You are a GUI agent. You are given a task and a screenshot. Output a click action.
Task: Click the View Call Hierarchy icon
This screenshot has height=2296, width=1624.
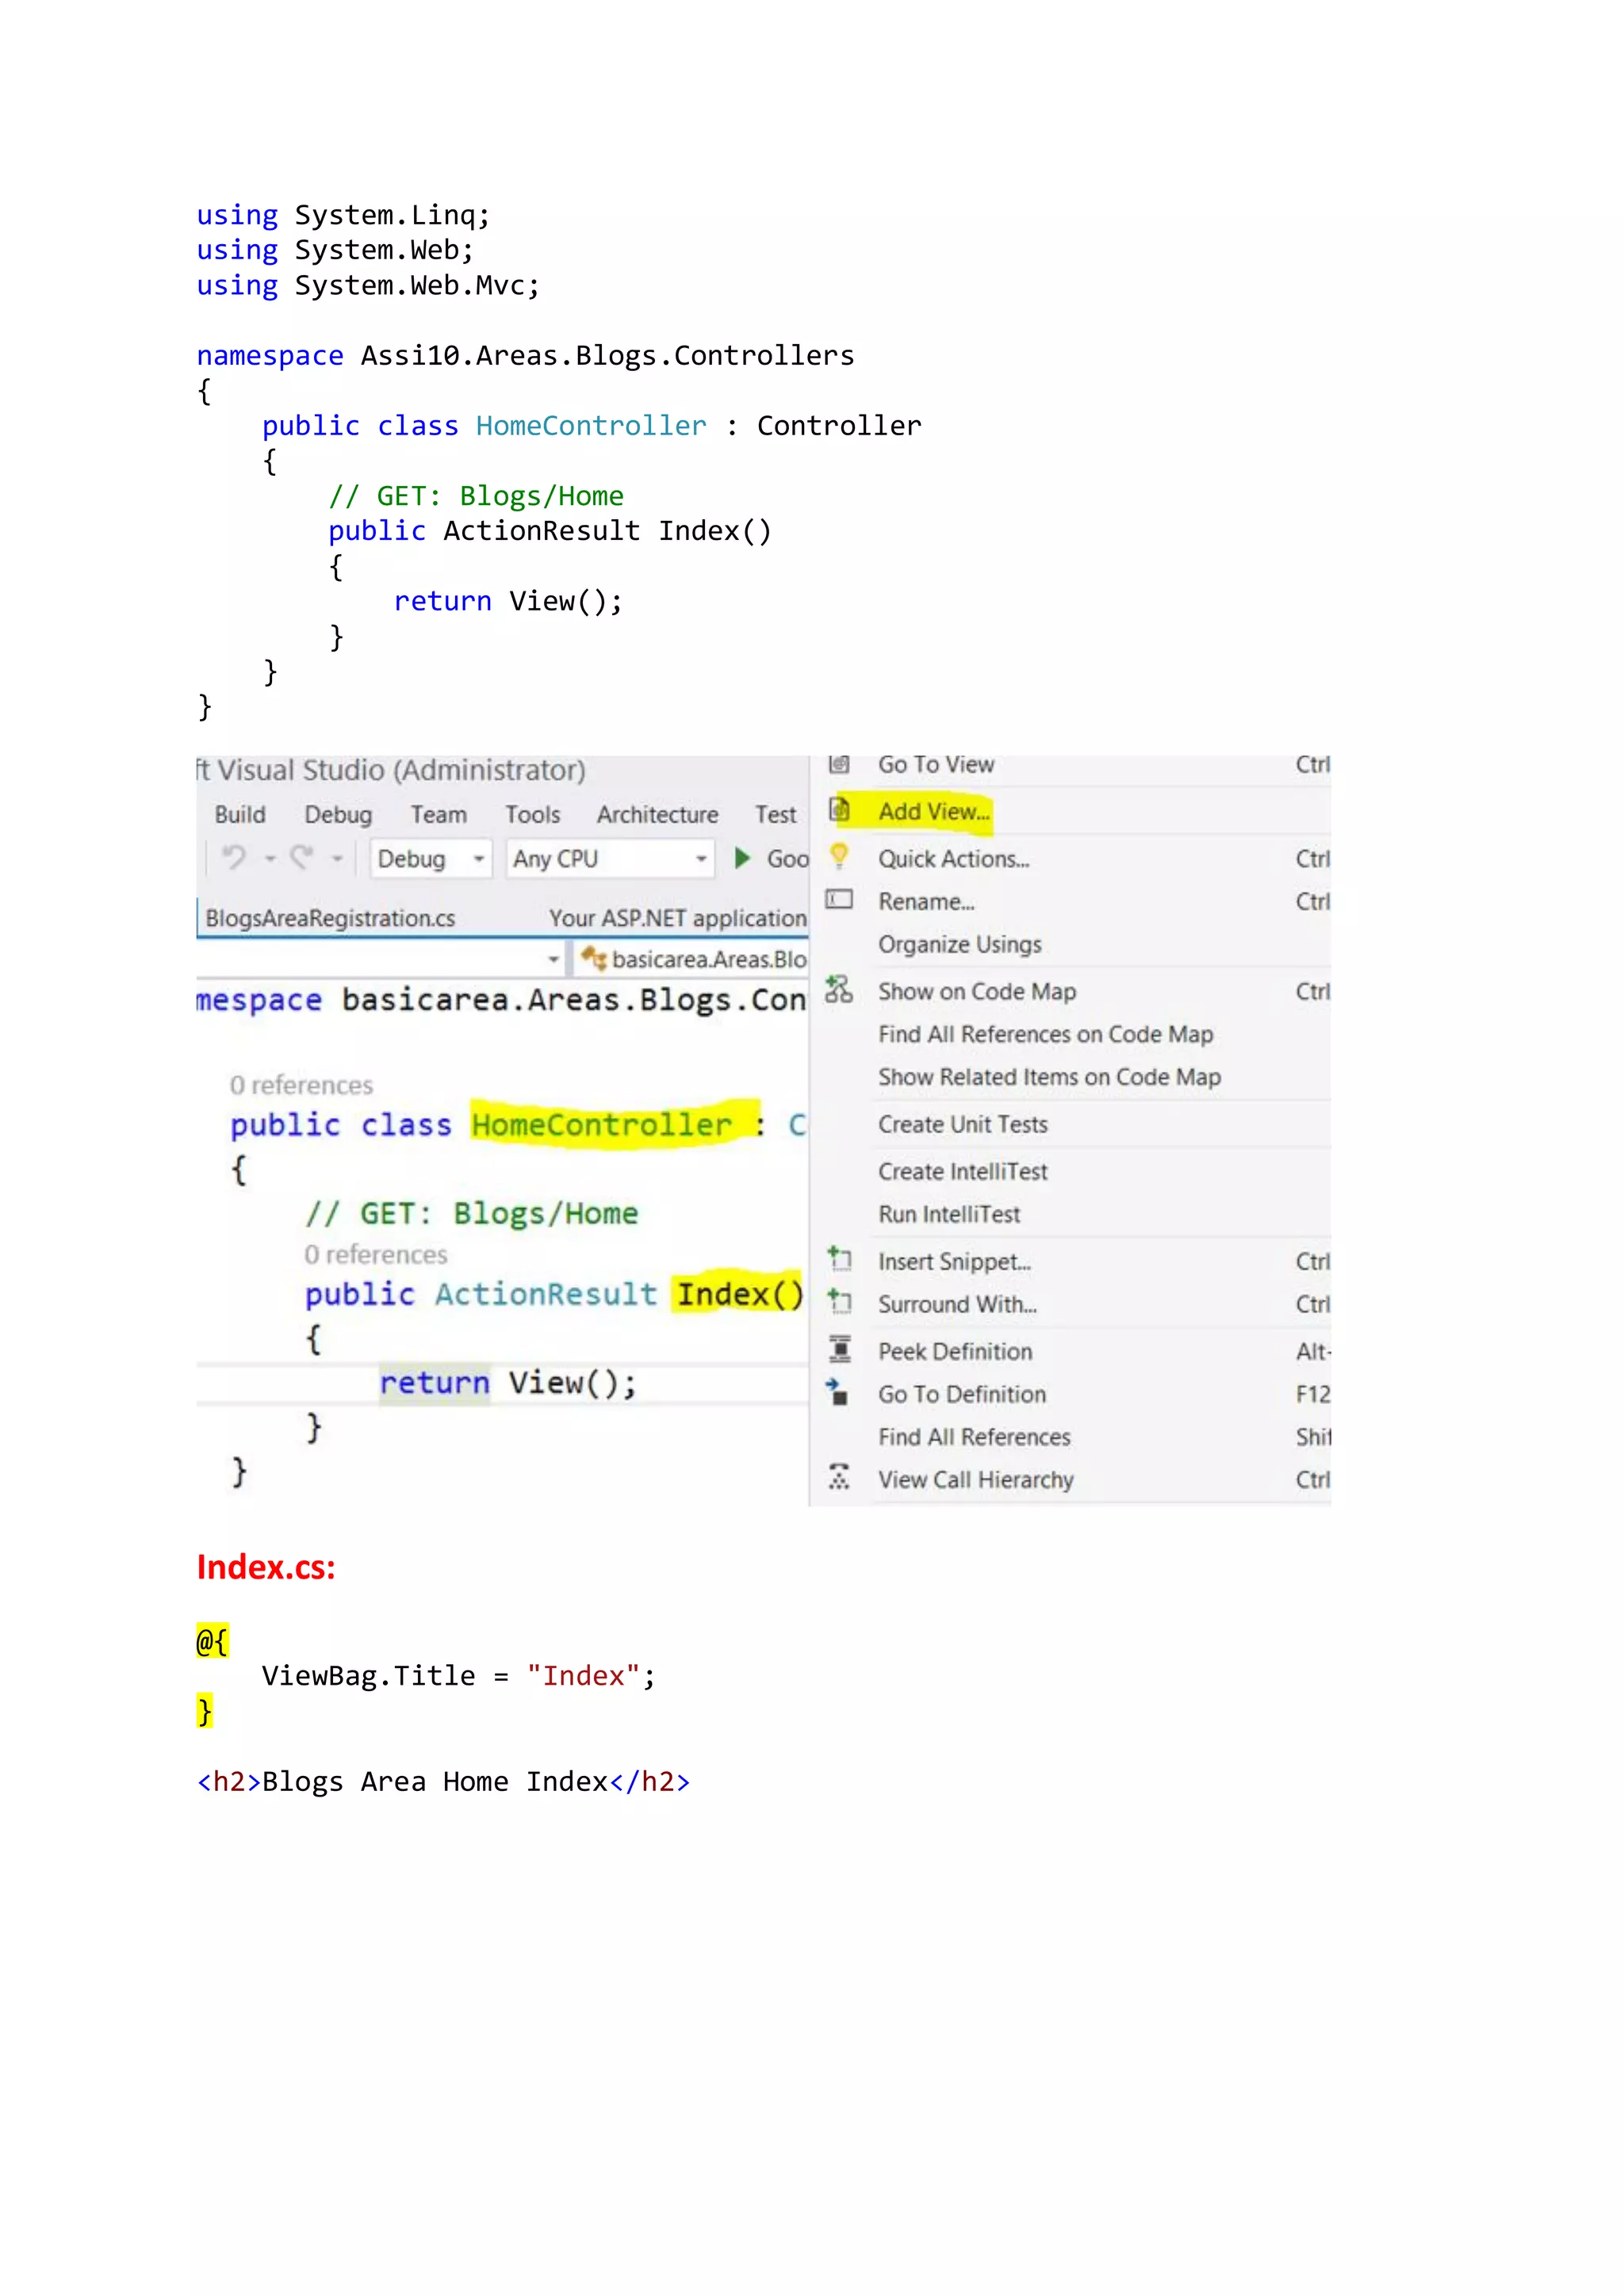[839, 1477]
